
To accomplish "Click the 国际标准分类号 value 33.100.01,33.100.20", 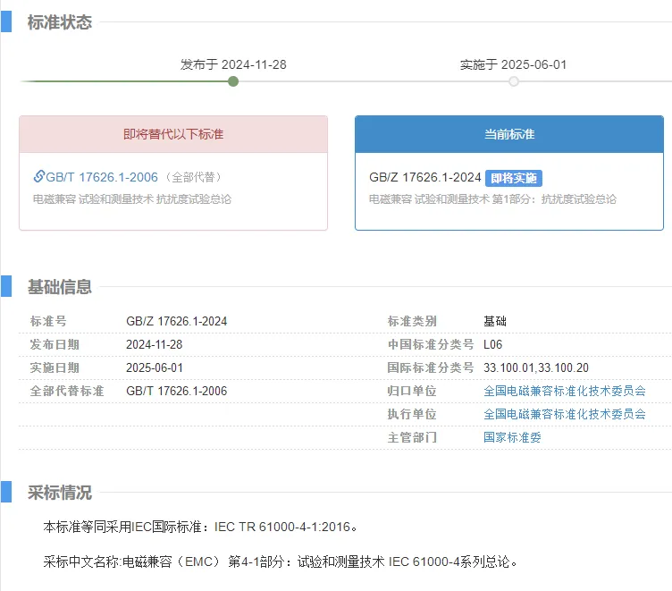I will (x=535, y=367).
